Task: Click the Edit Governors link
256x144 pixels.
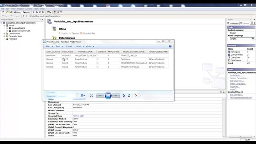Action: [237, 81]
